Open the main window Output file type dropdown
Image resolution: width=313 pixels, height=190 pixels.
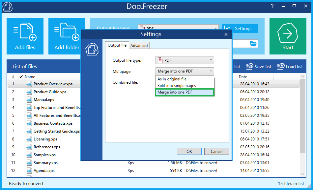(178, 28)
